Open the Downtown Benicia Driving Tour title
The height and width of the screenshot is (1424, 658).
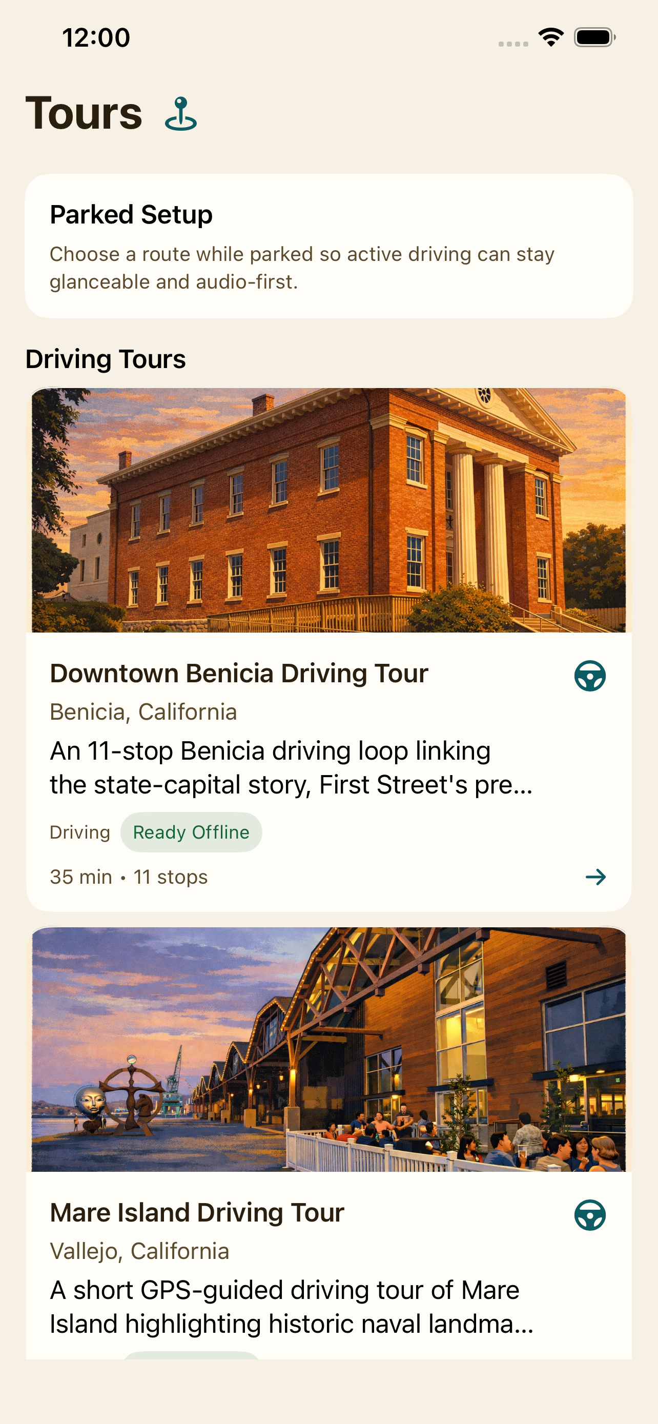pos(239,674)
